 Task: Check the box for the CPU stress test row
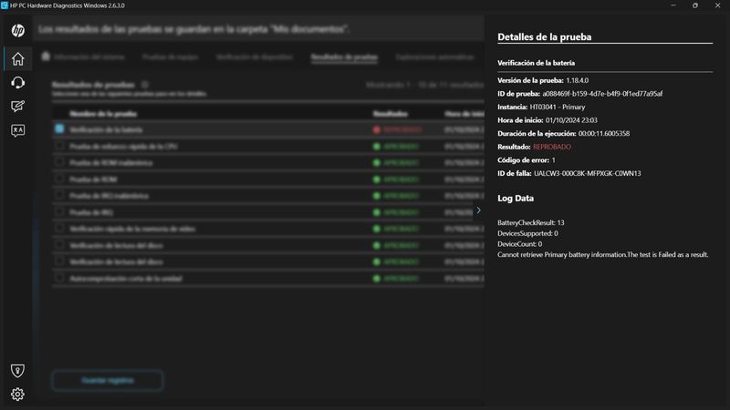click(59, 146)
